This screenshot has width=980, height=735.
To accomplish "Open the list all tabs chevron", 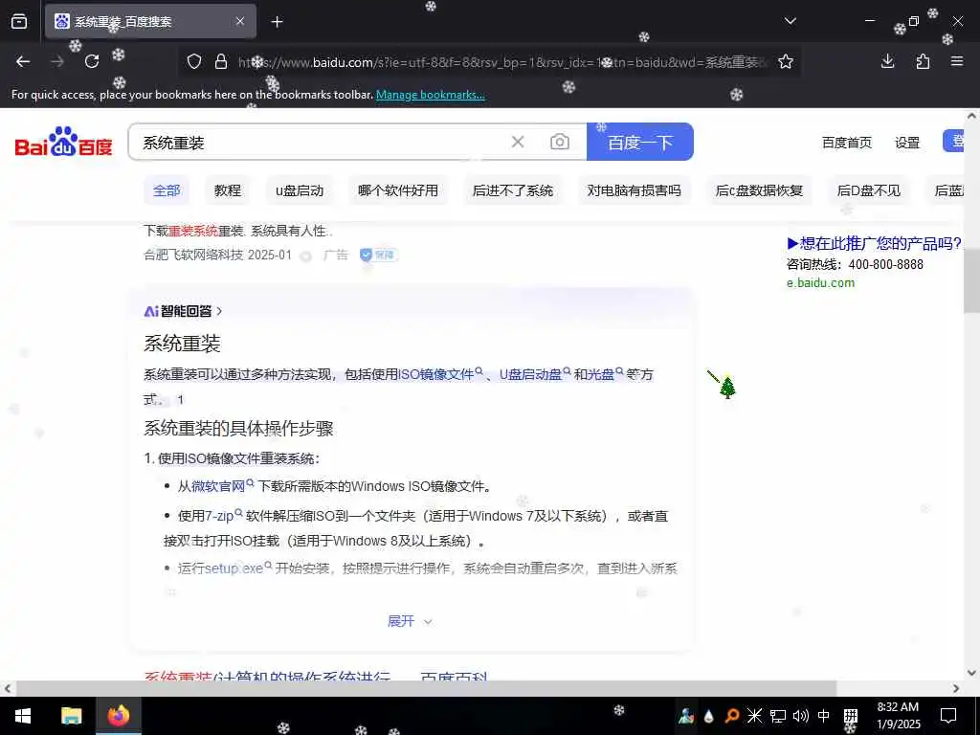I will pyautogui.click(x=790, y=21).
